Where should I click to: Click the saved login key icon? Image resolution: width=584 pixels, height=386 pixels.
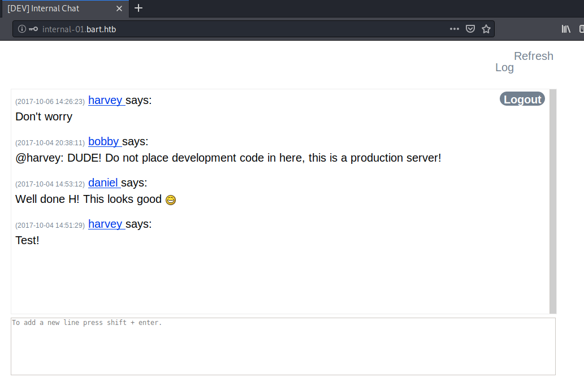[34, 29]
